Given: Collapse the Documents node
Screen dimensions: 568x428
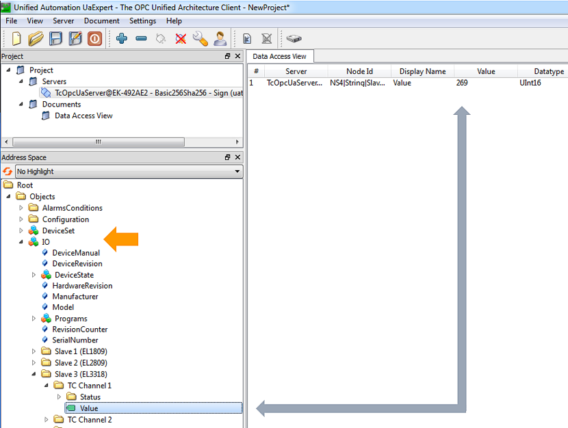Looking at the screenshot, I should tap(21, 104).
